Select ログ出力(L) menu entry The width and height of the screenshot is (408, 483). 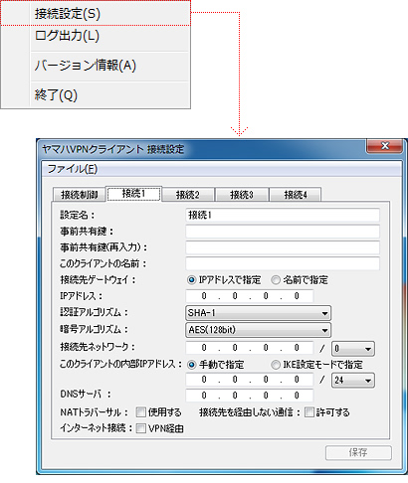point(96,36)
